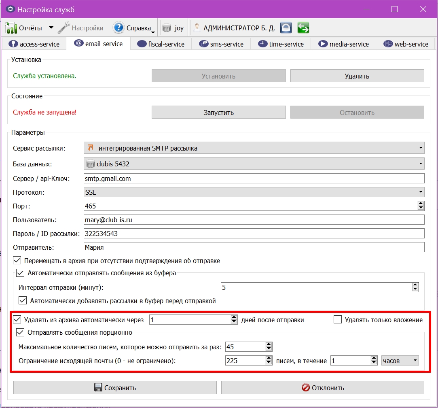Click the Отклонить button
438x408 pixels.
[323, 388]
